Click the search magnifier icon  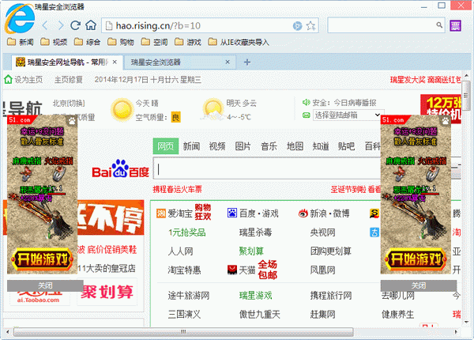pos(439,25)
